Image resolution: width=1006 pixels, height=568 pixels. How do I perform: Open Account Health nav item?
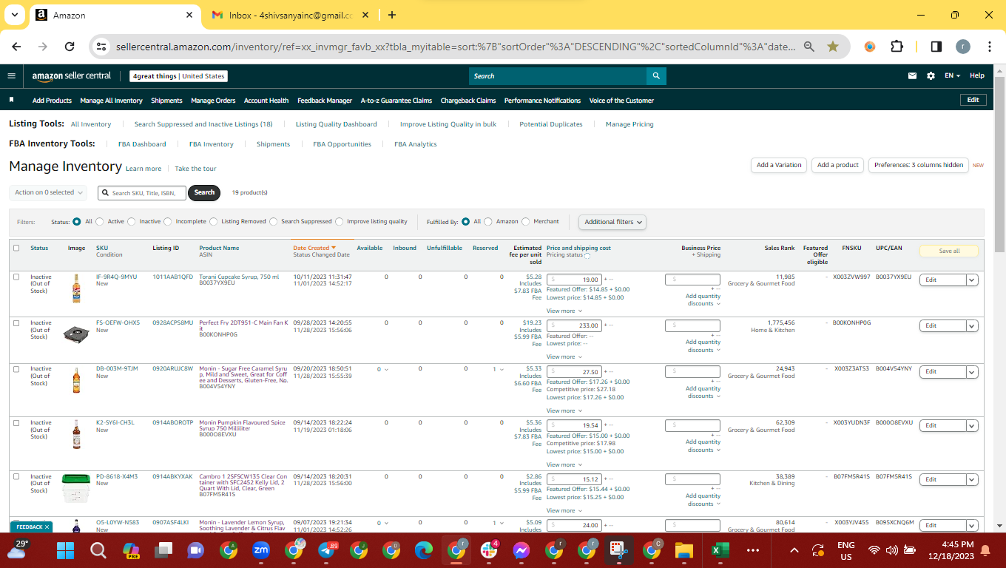point(266,101)
